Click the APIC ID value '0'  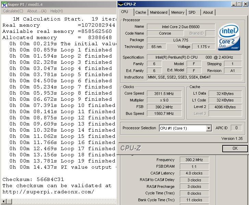click(236, 128)
